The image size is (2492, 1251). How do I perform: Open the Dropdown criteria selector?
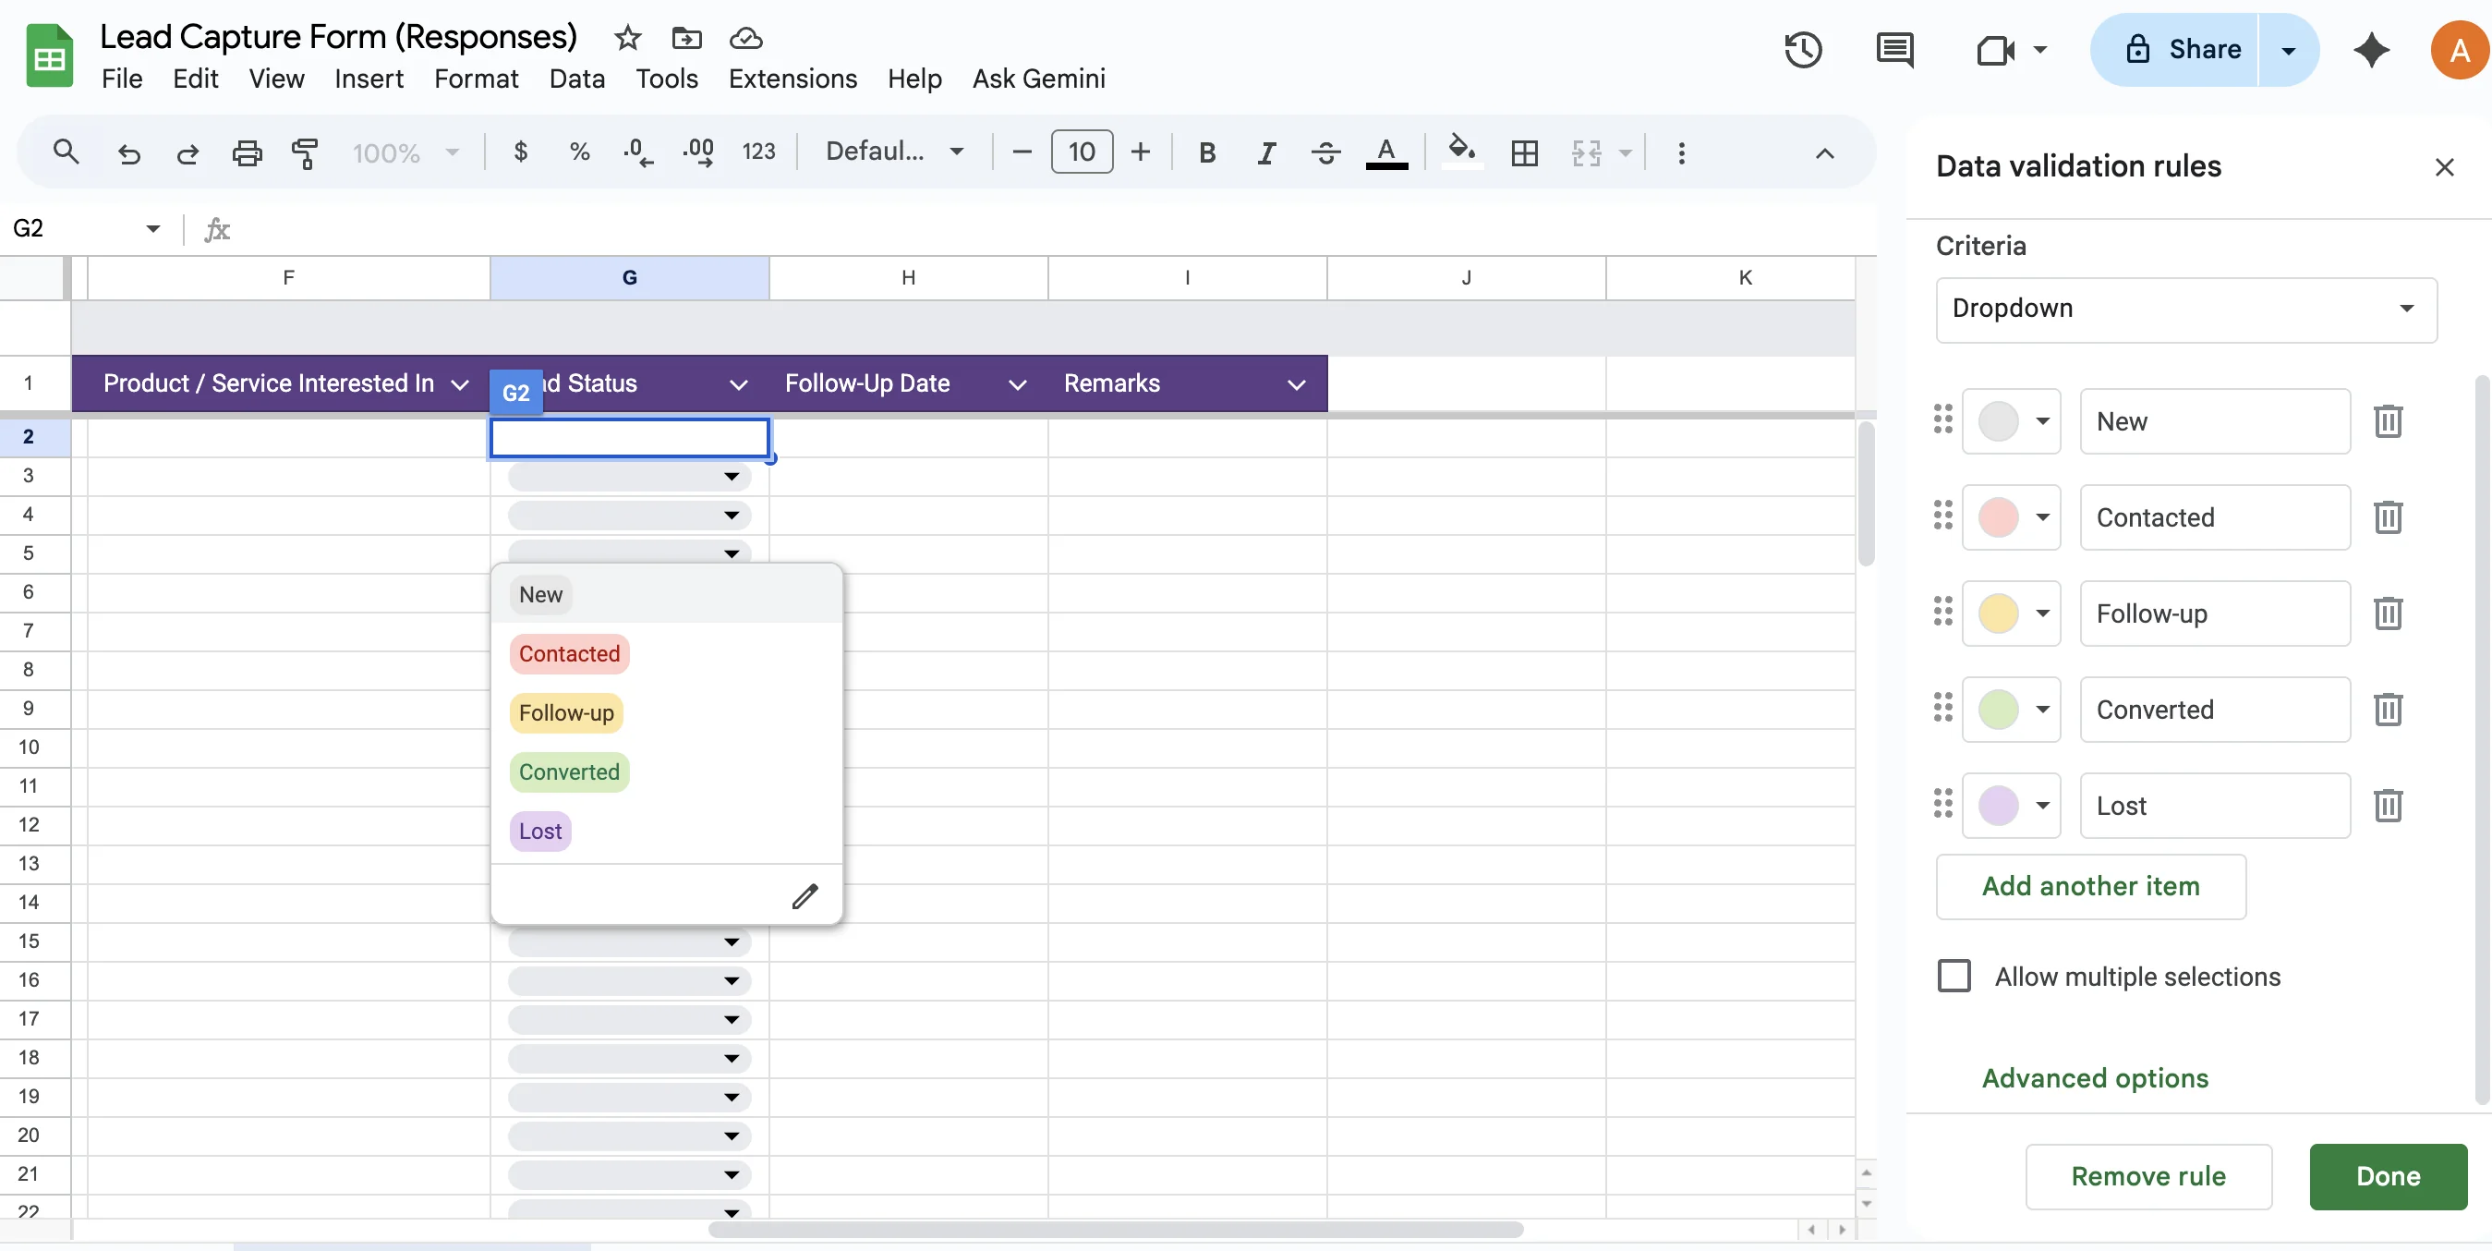click(2184, 309)
